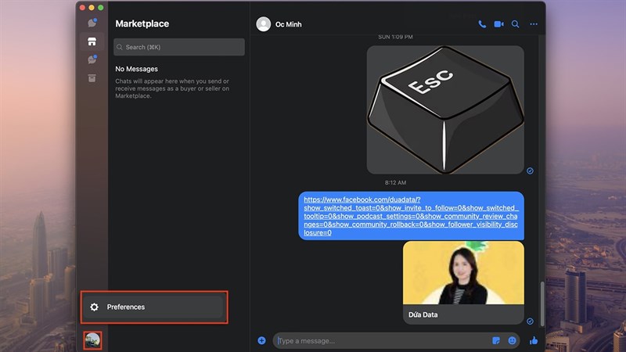626x352 pixels.
Task: Start a voice call with Oc Minh
Action: [x=482, y=24]
